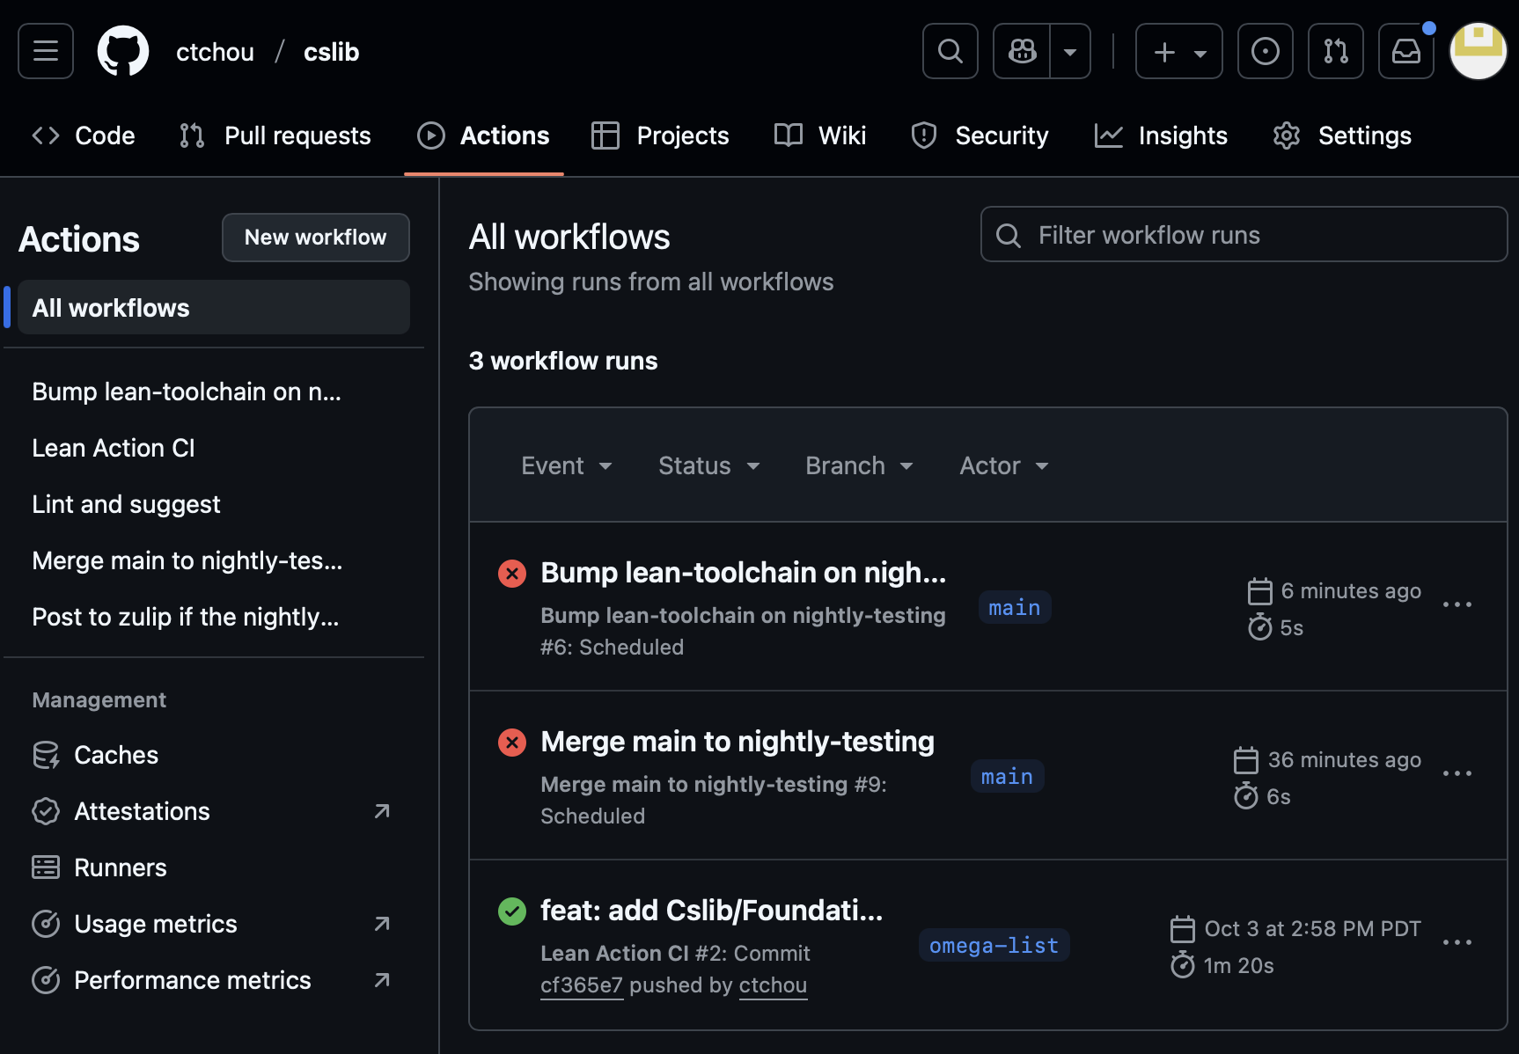
Task: Open the Copilot chat icon
Action: pyautogui.click(x=1022, y=51)
